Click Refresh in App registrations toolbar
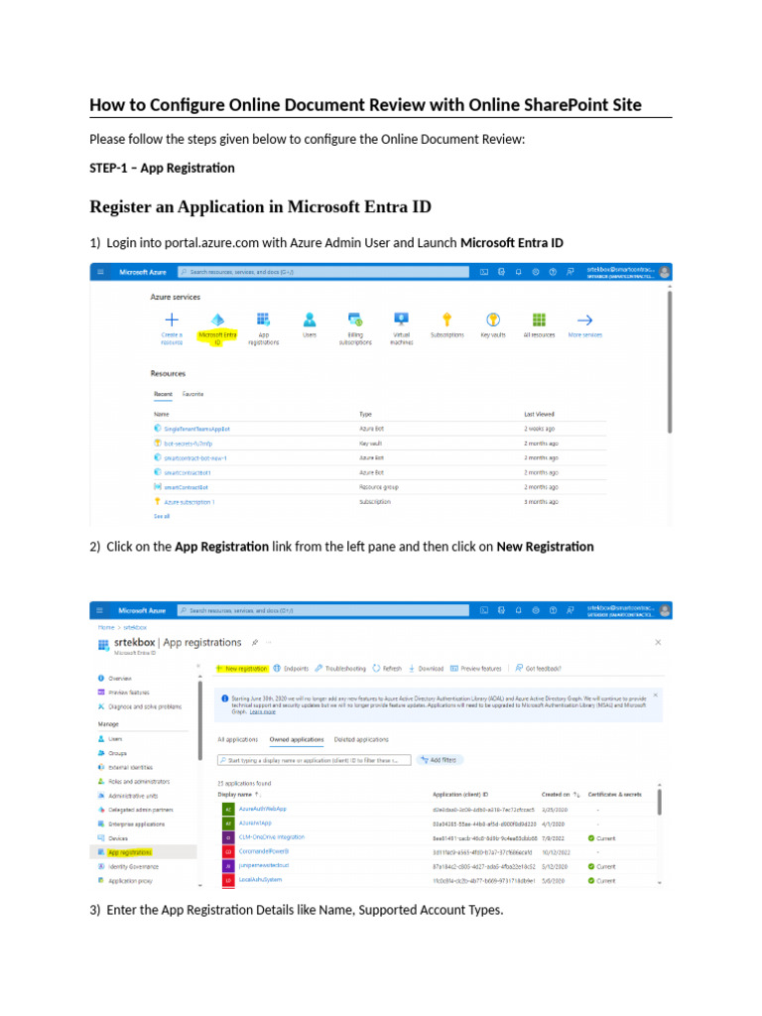This screenshot has width=762, height=1016. click(387, 668)
